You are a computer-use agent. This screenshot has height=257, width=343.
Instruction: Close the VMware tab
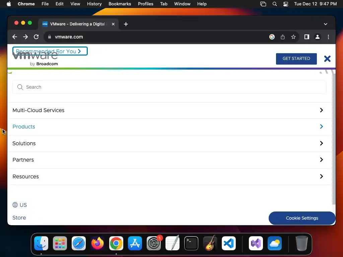click(113, 24)
